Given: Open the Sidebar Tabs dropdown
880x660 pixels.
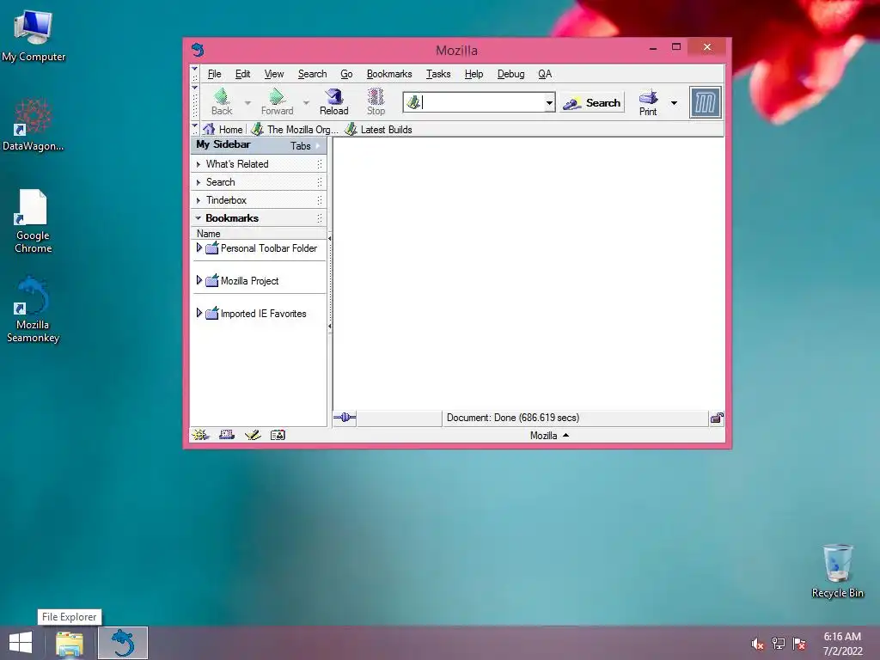Looking at the screenshot, I should pos(305,145).
